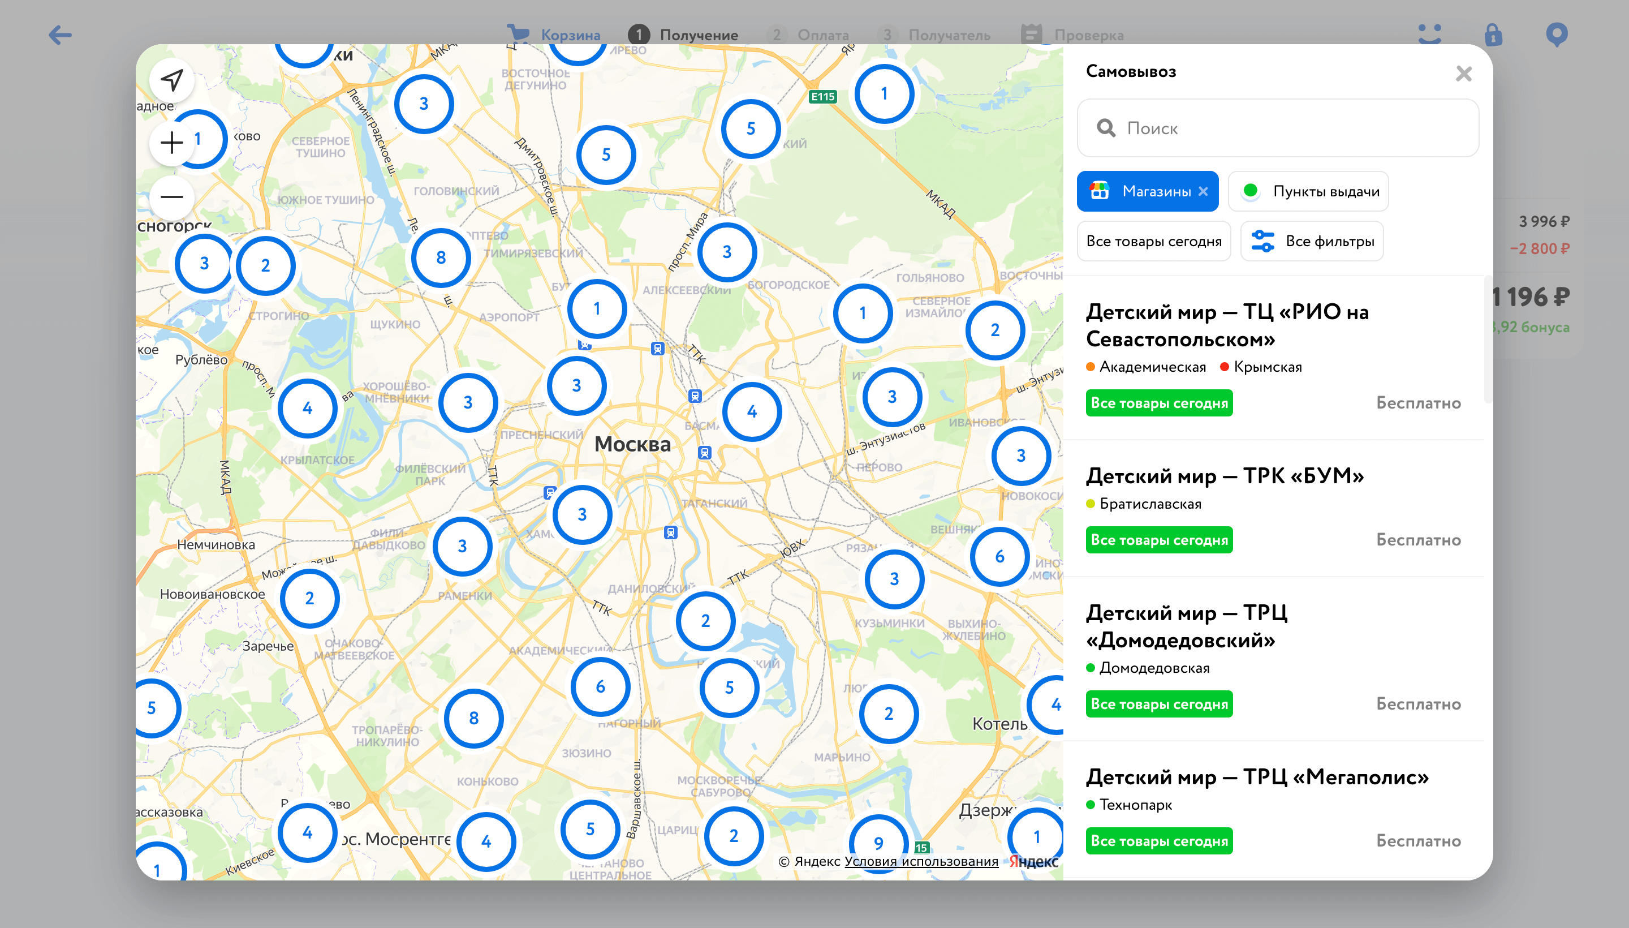1629x928 pixels.
Task: Zoom out on the map
Action: pos(171,197)
